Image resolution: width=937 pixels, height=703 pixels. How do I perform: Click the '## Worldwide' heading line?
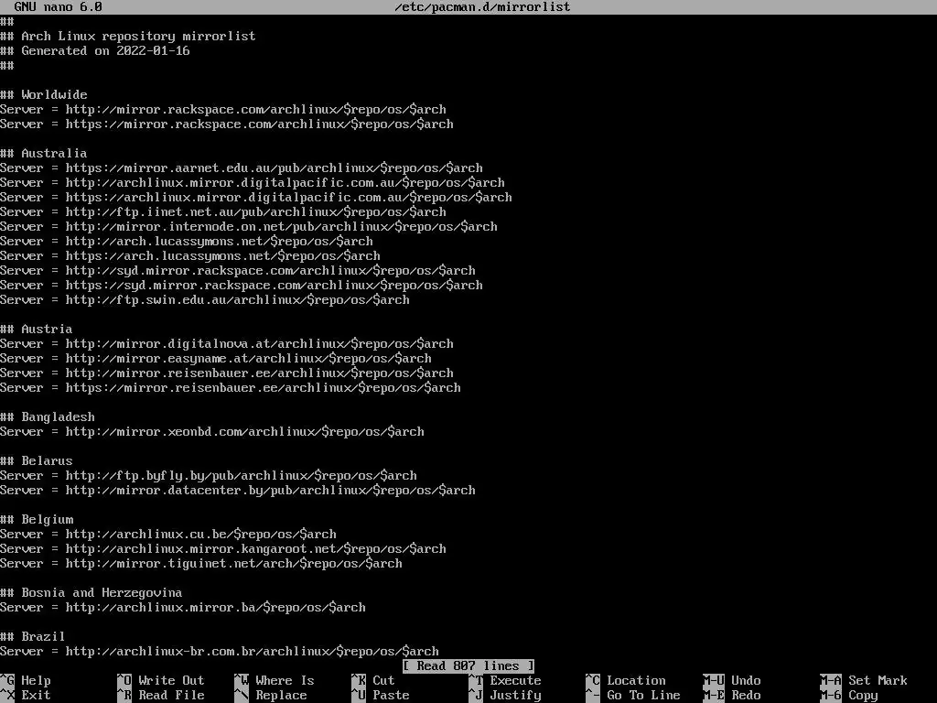(44, 94)
